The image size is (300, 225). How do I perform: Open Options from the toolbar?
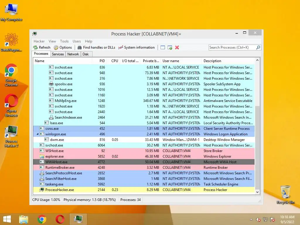coord(63,47)
